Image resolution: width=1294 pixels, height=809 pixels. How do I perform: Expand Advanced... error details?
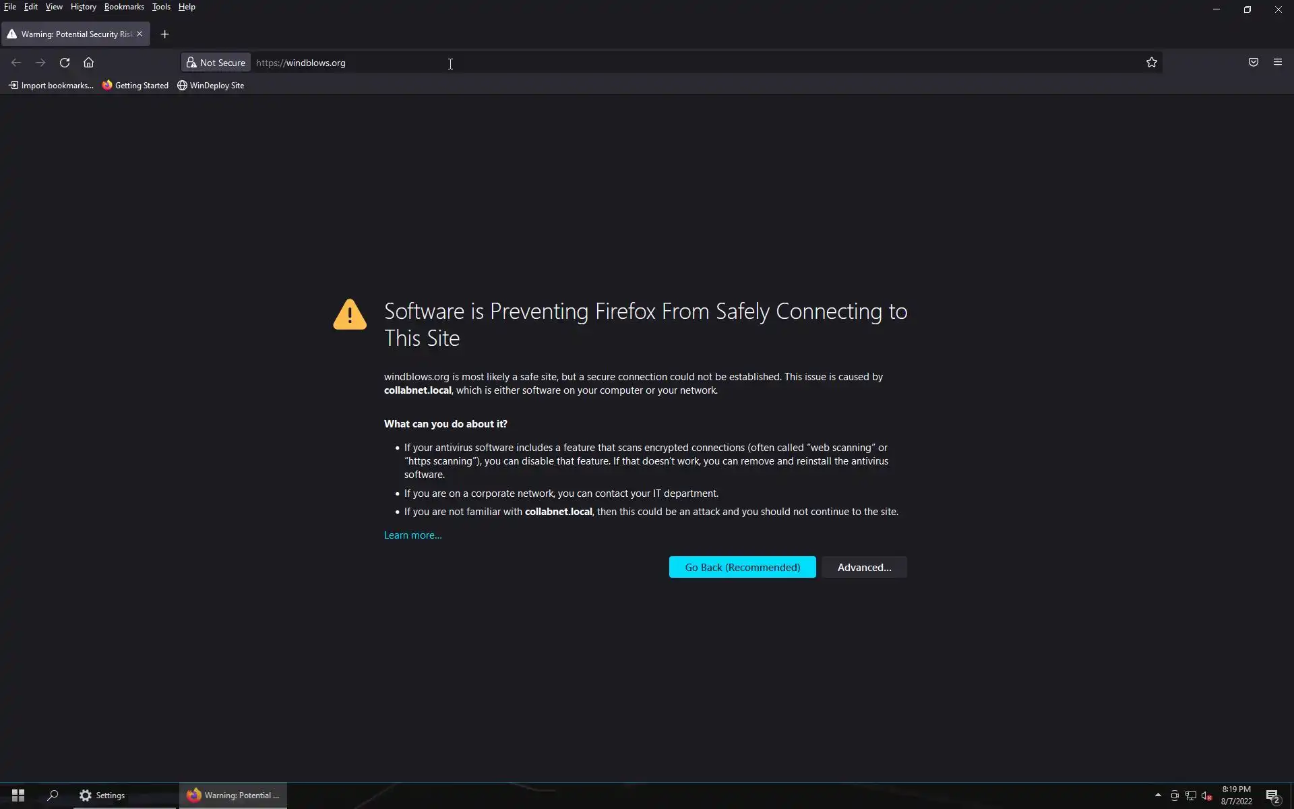[864, 567]
